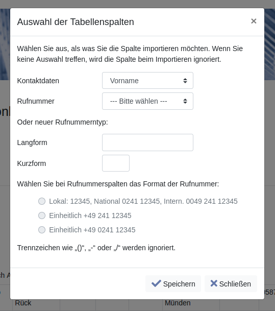Screen dimensions: 275x311
Task: Focus the small Kurzform text field
Action: tap(116, 163)
